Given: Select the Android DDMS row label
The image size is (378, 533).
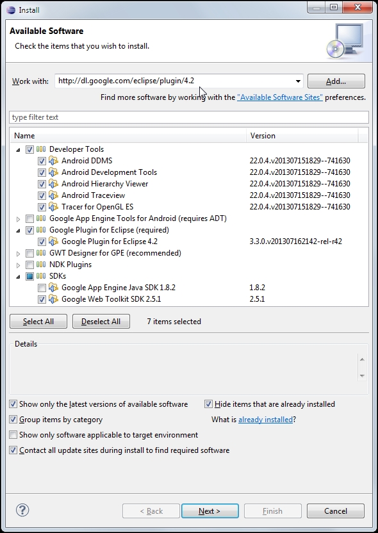Looking at the screenshot, I should [86, 160].
